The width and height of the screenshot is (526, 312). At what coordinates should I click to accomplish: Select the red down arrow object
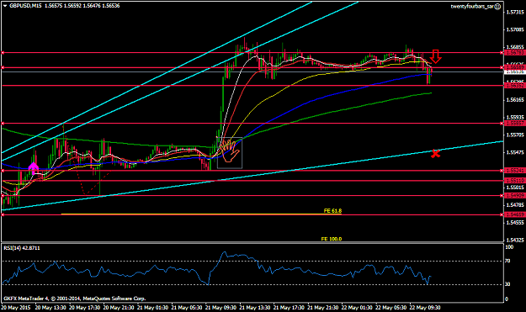point(435,56)
